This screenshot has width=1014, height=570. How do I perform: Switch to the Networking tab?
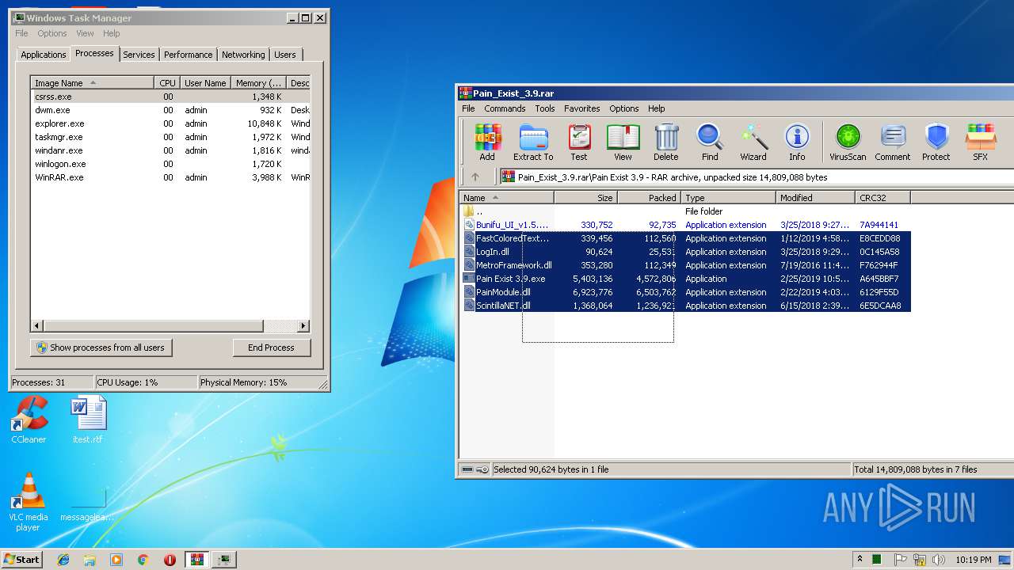pyautogui.click(x=243, y=55)
